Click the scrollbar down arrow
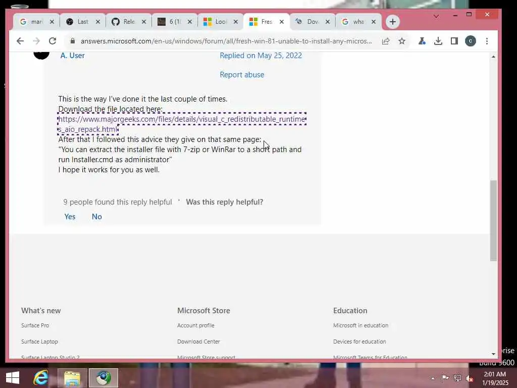This screenshot has width=517, height=388. [x=493, y=354]
